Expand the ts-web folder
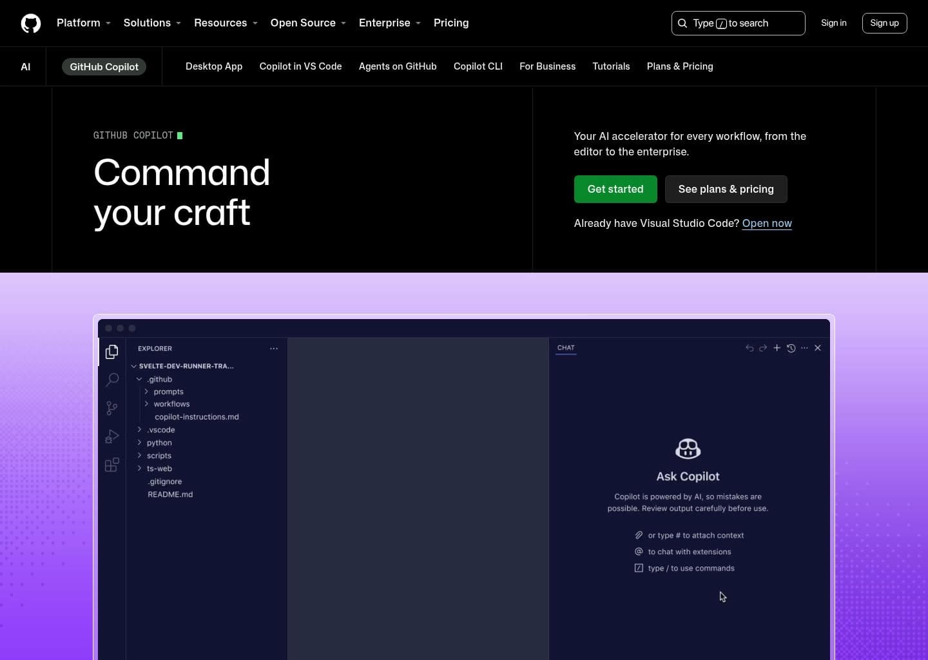 (x=139, y=469)
